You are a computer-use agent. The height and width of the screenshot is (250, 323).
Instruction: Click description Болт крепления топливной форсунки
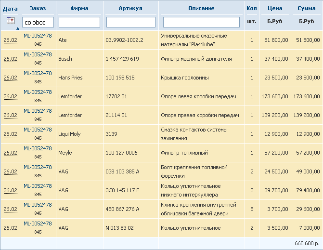[x=194, y=171]
